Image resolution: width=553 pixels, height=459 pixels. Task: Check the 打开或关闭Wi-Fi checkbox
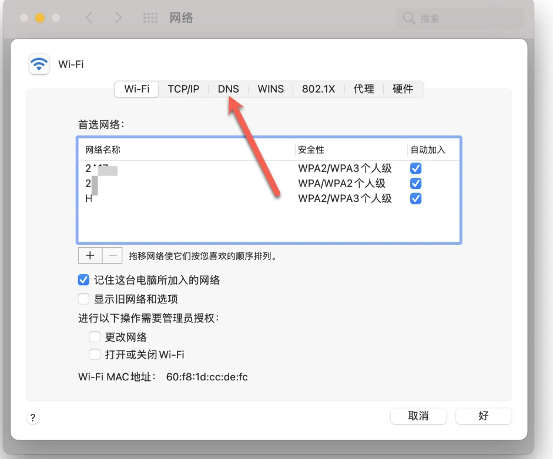pos(95,355)
